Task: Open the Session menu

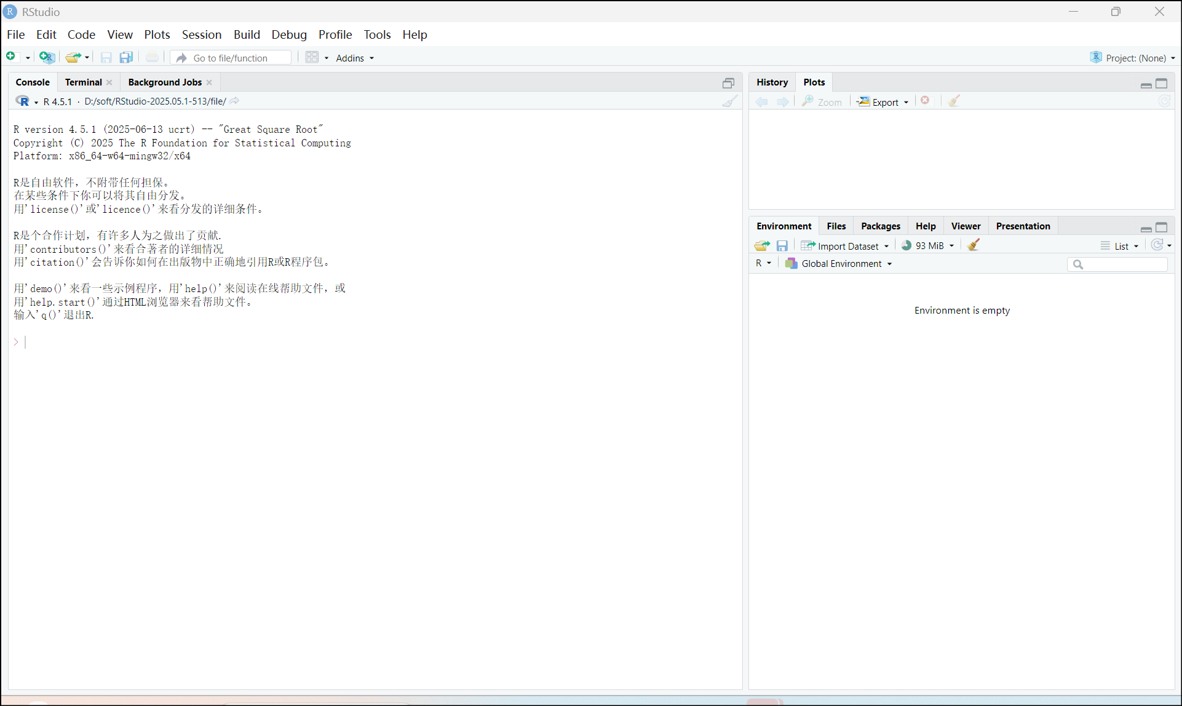Action: 201,34
